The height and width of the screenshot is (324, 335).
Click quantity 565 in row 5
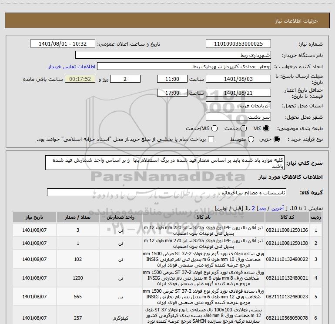pos(78,297)
